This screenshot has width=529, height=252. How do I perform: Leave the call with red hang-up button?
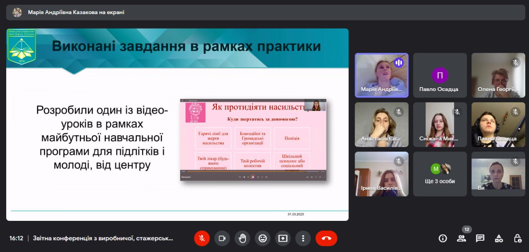click(x=326, y=238)
